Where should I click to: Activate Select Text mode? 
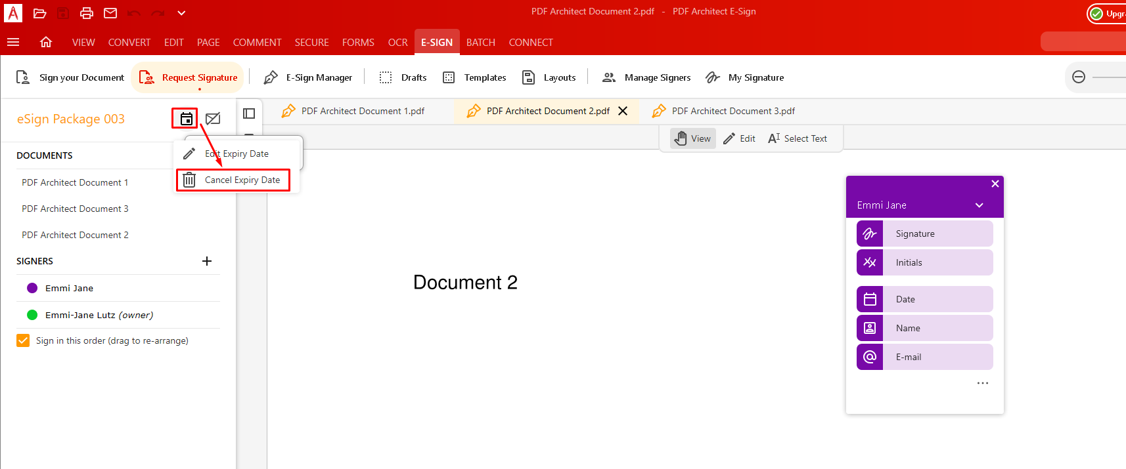point(798,138)
